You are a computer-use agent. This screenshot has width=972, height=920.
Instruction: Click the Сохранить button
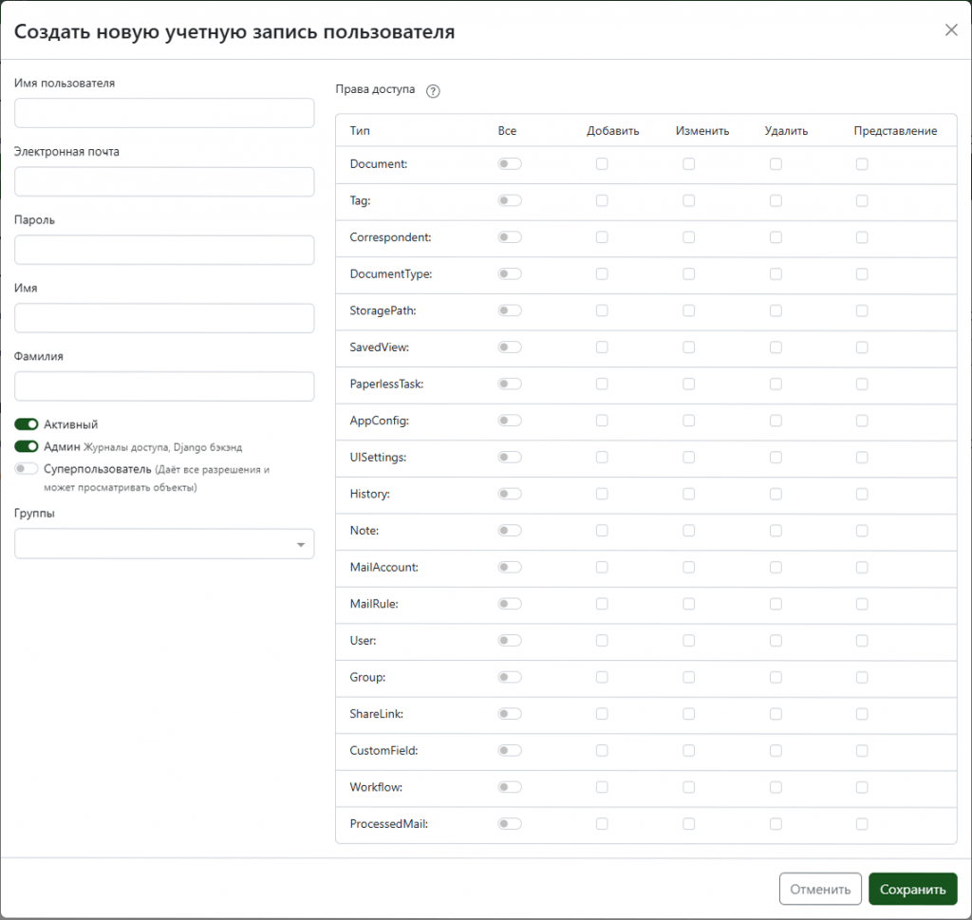[912, 890]
